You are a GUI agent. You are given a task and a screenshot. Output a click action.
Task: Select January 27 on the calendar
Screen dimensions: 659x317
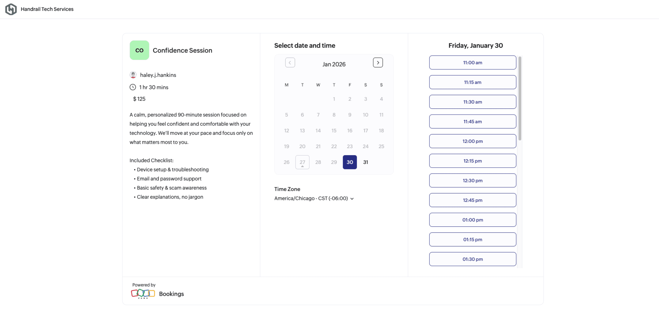(x=302, y=162)
